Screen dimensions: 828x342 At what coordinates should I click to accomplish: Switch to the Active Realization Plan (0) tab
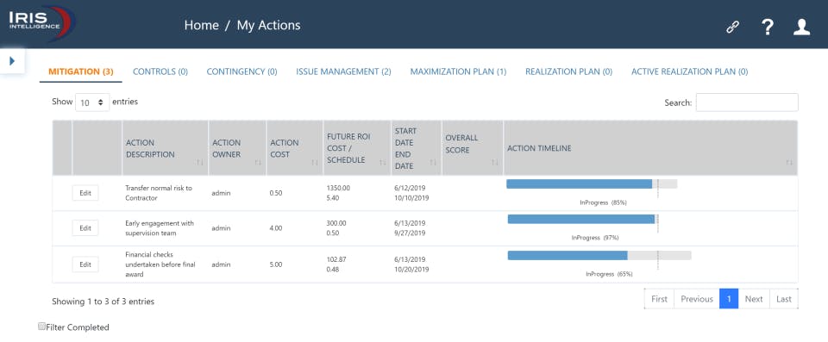pyautogui.click(x=690, y=72)
